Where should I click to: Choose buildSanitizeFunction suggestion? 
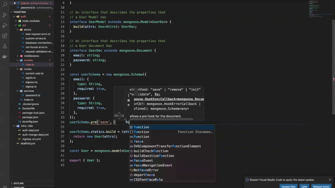[x=172, y=156]
